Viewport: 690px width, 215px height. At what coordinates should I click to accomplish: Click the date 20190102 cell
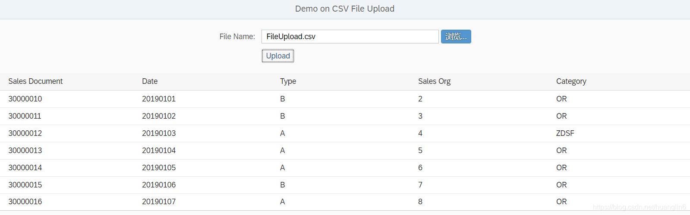click(159, 116)
